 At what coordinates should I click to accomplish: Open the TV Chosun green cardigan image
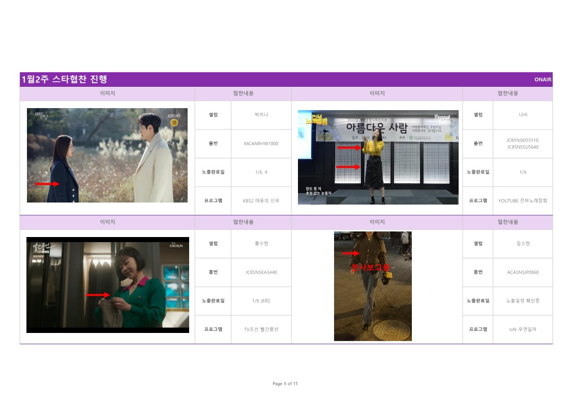(108, 285)
